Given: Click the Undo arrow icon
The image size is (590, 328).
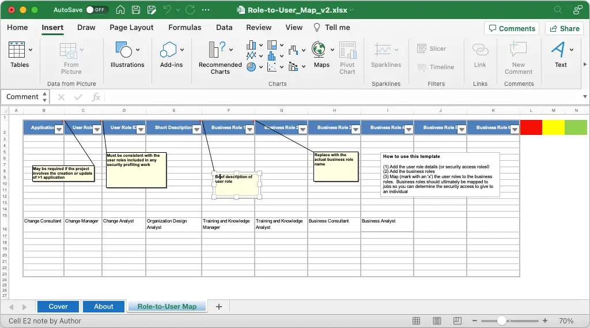Looking at the screenshot, I should click(x=168, y=10).
